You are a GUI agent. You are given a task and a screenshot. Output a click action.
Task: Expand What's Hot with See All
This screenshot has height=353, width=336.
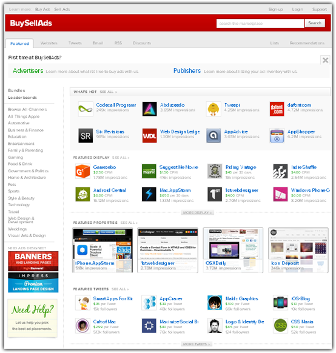pyautogui.click(x=108, y=92)
